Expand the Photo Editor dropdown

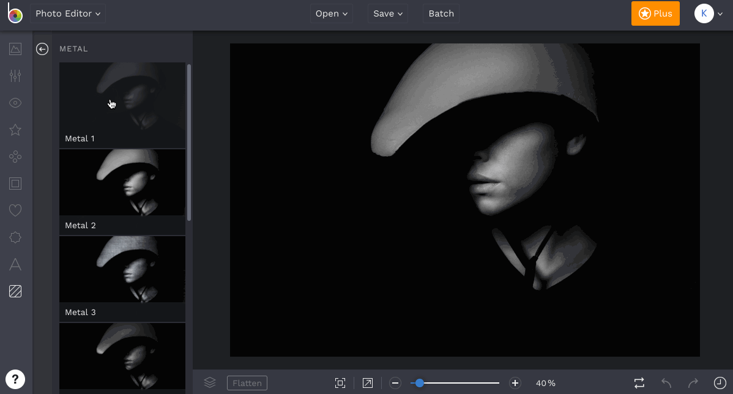tap(68, 13)
